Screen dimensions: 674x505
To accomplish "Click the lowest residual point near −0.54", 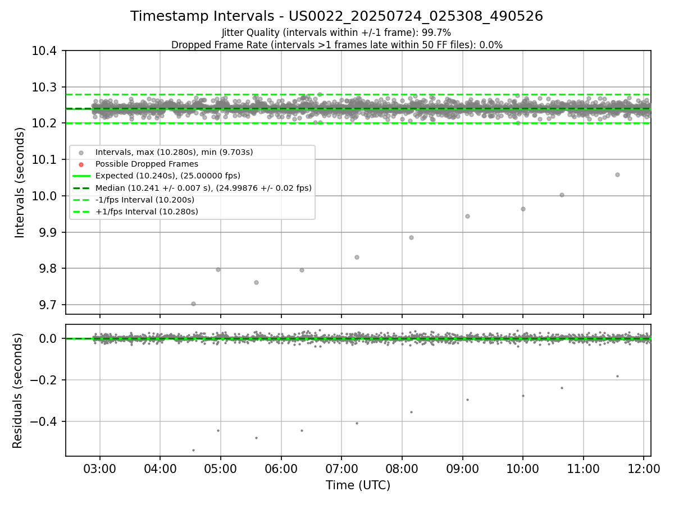I will click(193, 450).
